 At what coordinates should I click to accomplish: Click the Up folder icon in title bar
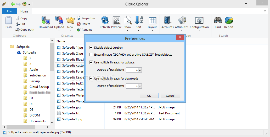pyautogui.click(x=24, y=4)
